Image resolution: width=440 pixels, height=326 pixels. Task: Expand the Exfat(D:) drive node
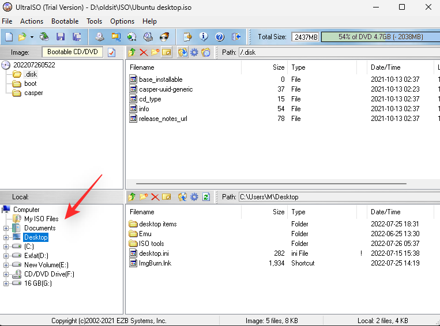click(6, 256)
